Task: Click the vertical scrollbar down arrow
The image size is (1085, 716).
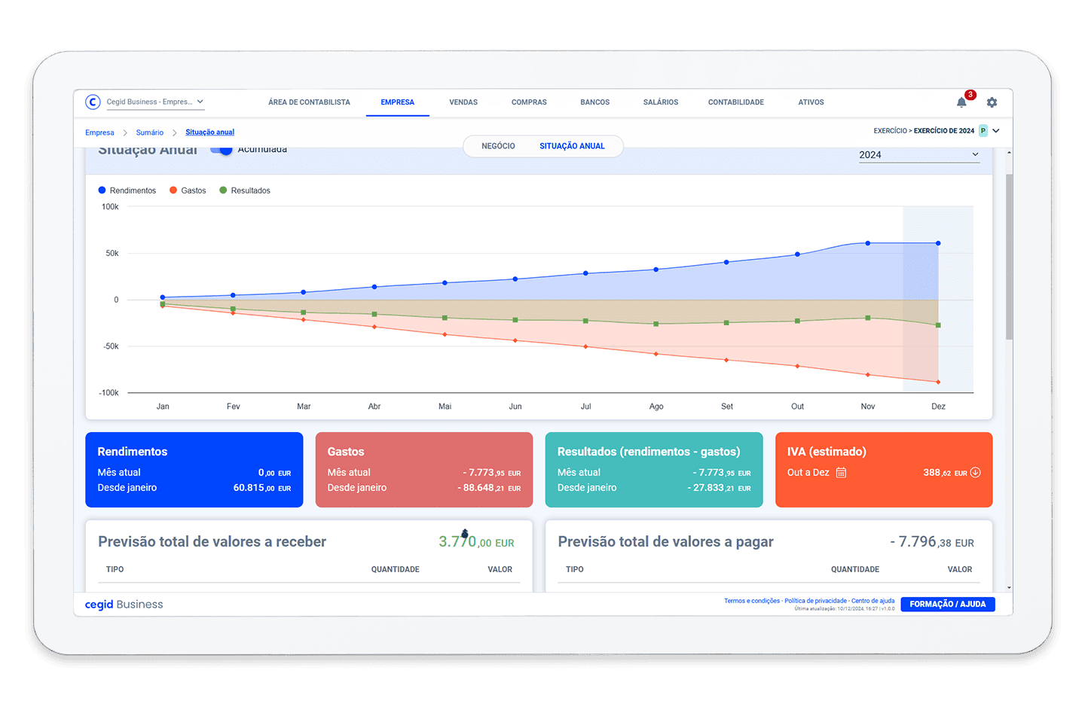Action: [x=1009, y=587]
